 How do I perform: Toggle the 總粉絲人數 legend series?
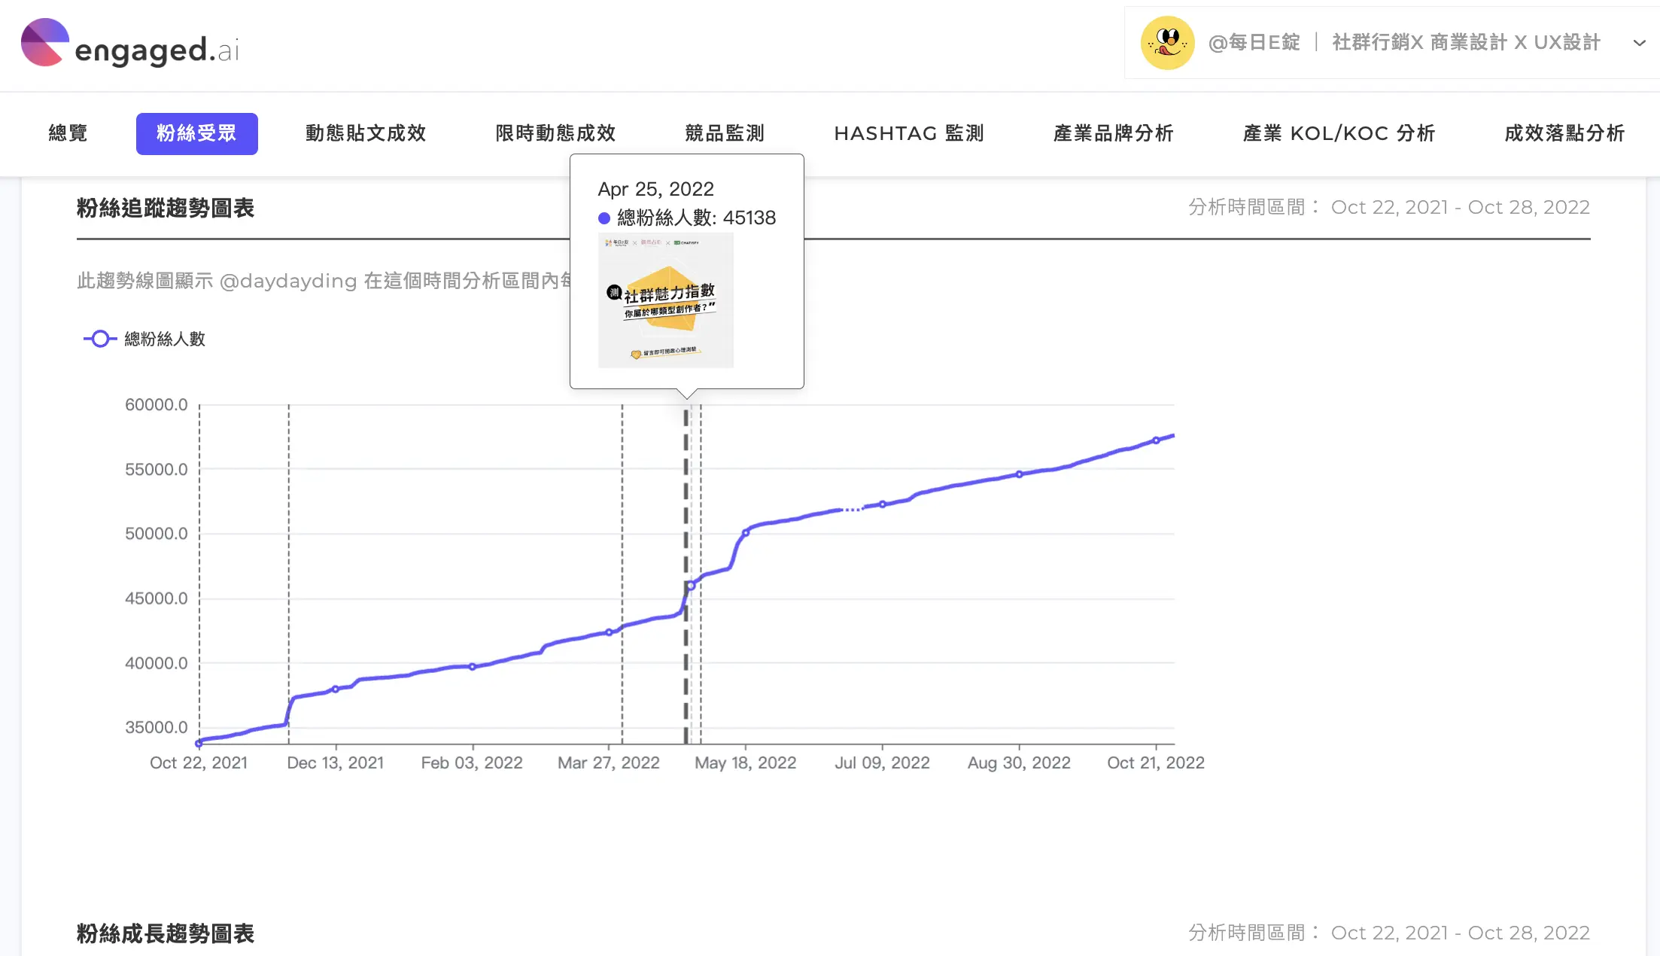click(144, 339)
